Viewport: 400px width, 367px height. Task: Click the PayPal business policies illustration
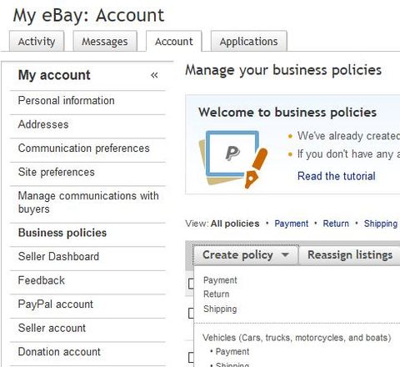[x=233, y=159]
